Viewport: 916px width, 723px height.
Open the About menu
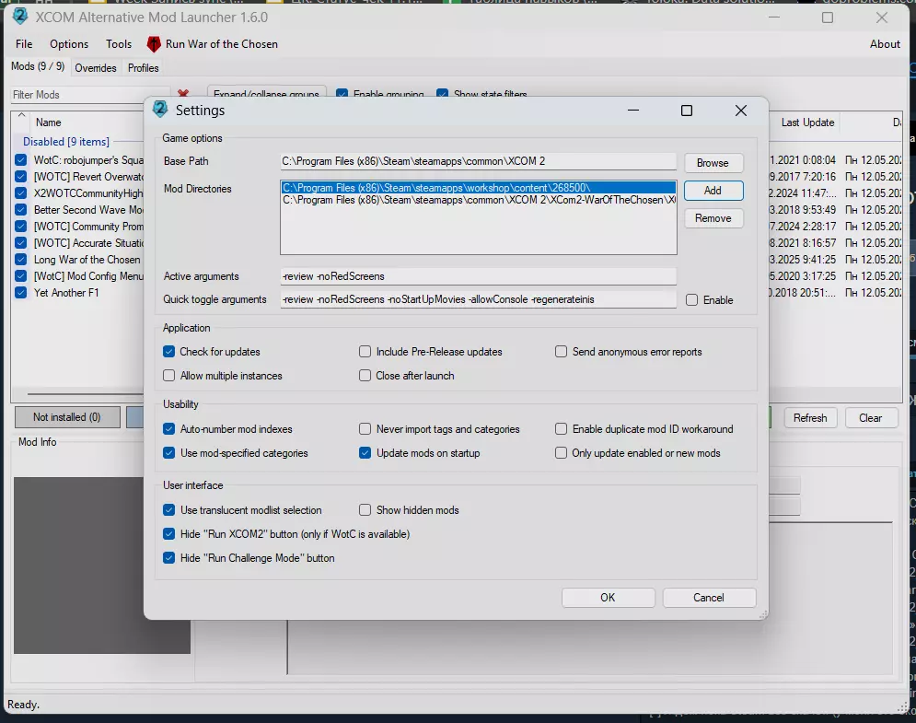pos(885,44)
